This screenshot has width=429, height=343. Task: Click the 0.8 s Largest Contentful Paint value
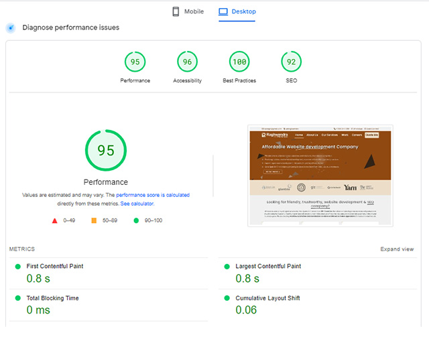pyautogui.click(x=247, y=279)
